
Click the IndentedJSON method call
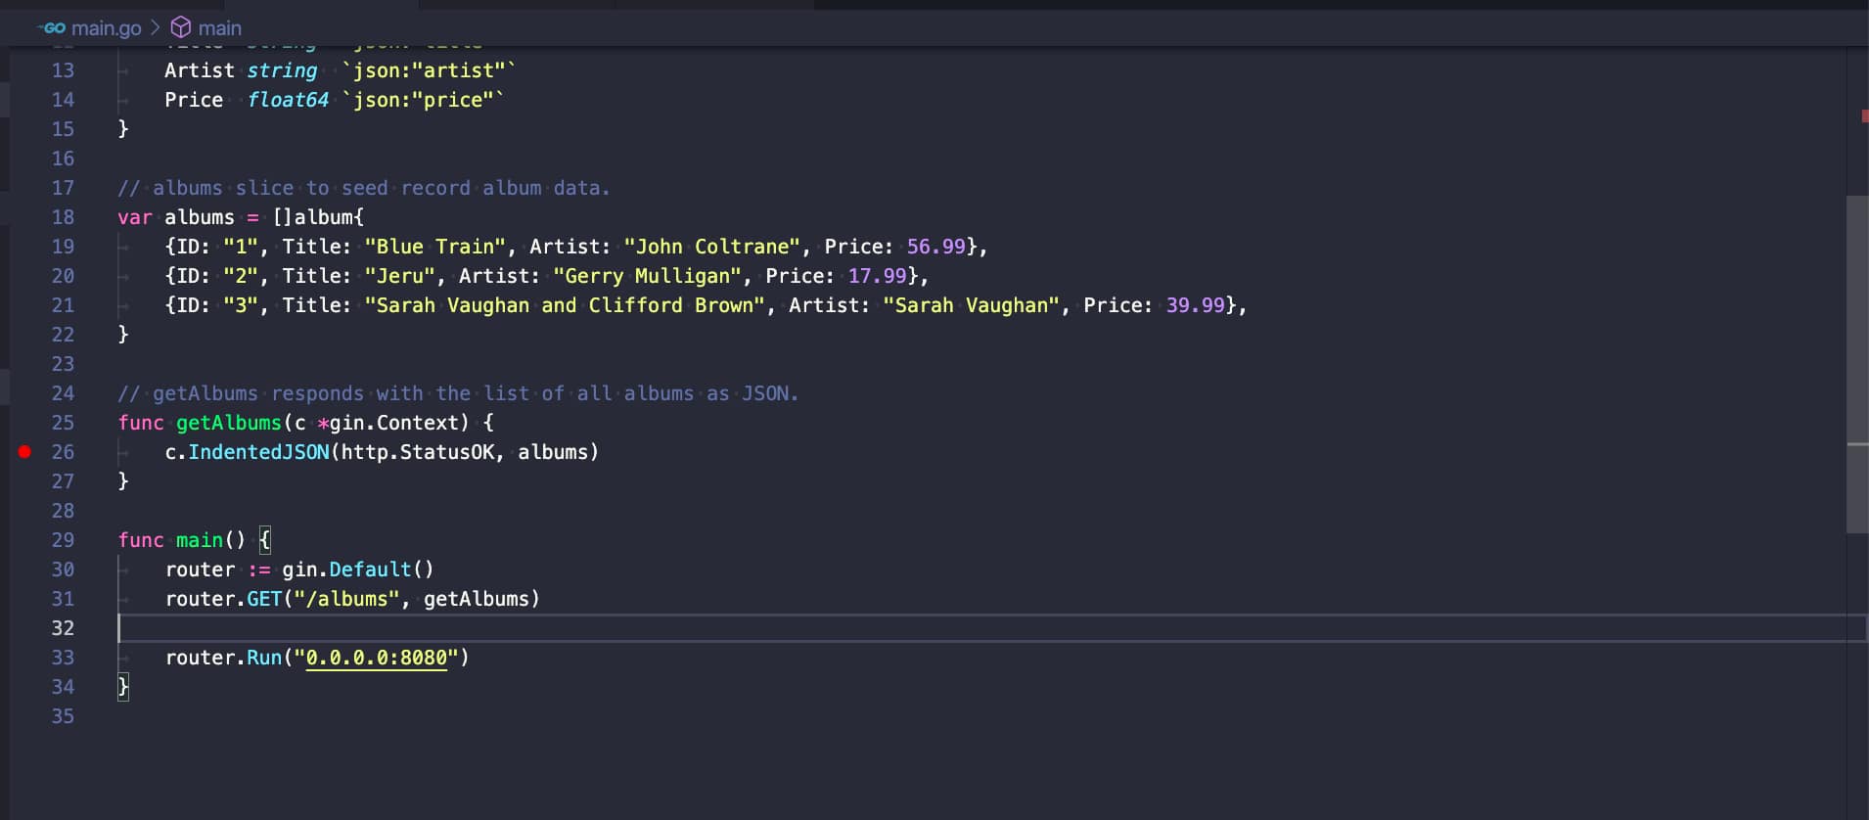pos(258,452)
